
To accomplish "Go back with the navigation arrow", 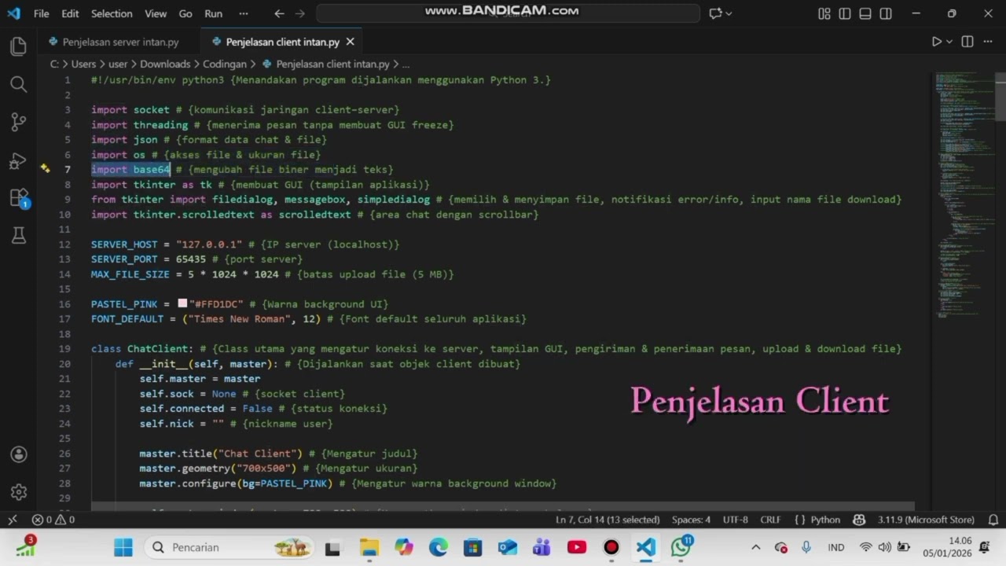I will 279,13.
